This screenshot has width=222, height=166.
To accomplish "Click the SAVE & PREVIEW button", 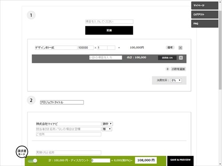I will pyautogui.click(x=180, y=161).
